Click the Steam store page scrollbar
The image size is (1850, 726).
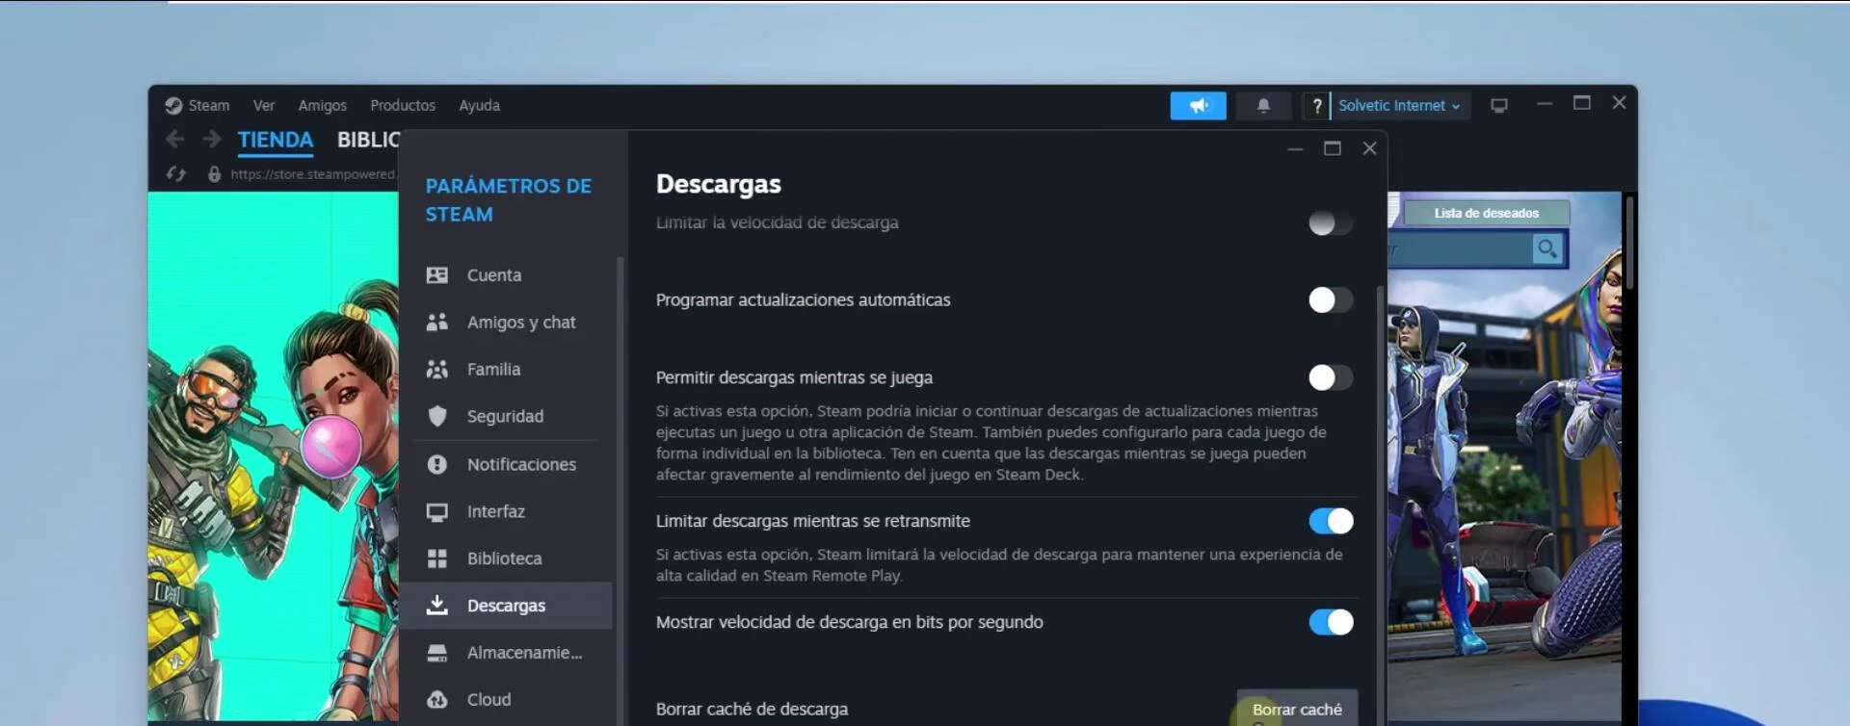coord(1629,243)
